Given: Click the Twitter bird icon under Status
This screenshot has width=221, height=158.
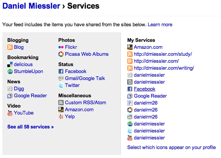Looking at the screenshot, I should pyautogui.click(x=61, y=85).
